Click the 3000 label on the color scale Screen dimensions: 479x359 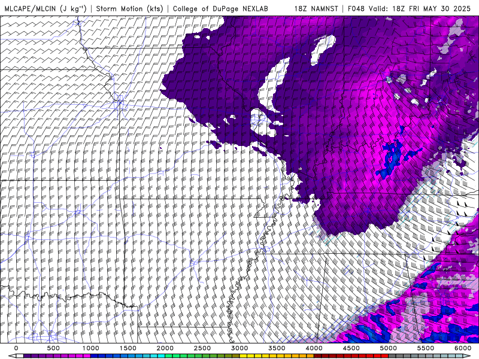[240, 348]
